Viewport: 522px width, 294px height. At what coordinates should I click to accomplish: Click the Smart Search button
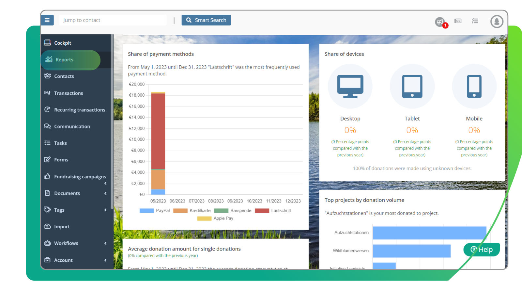(206, 20)
